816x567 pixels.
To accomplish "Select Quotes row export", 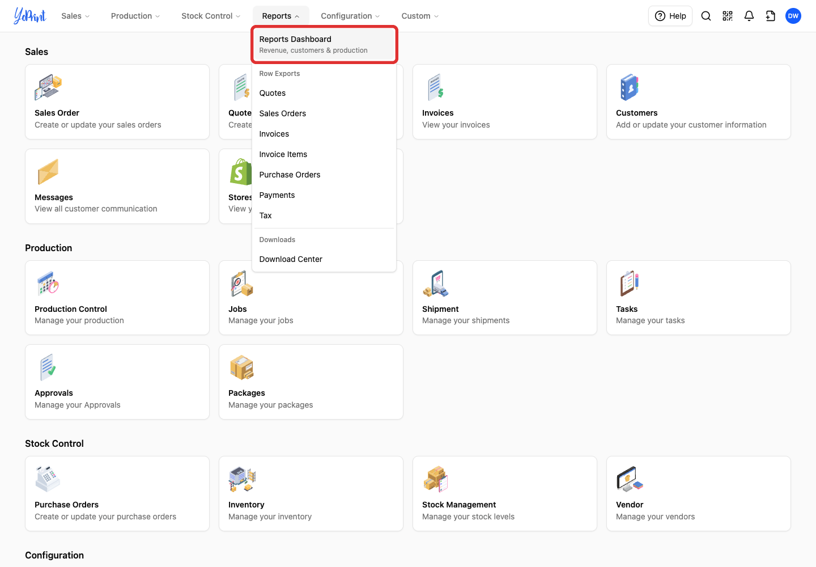I will click(324, 93).
